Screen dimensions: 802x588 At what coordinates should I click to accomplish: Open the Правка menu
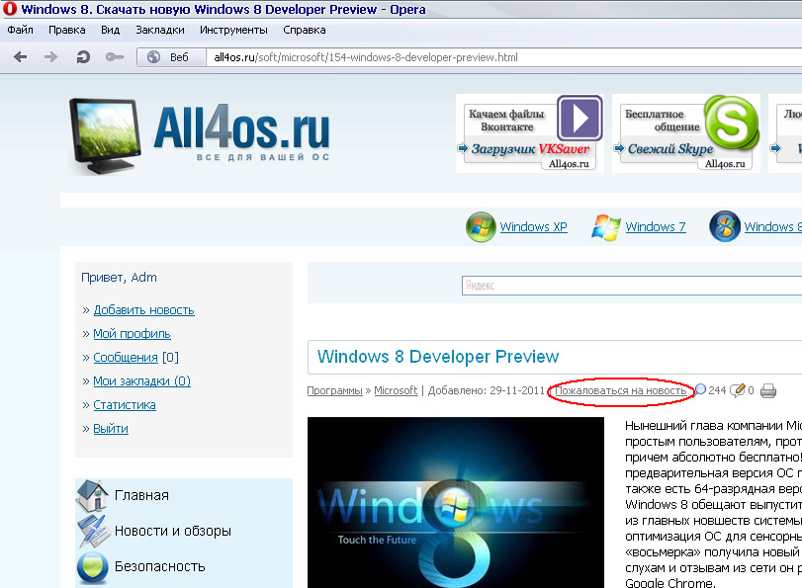67,30
